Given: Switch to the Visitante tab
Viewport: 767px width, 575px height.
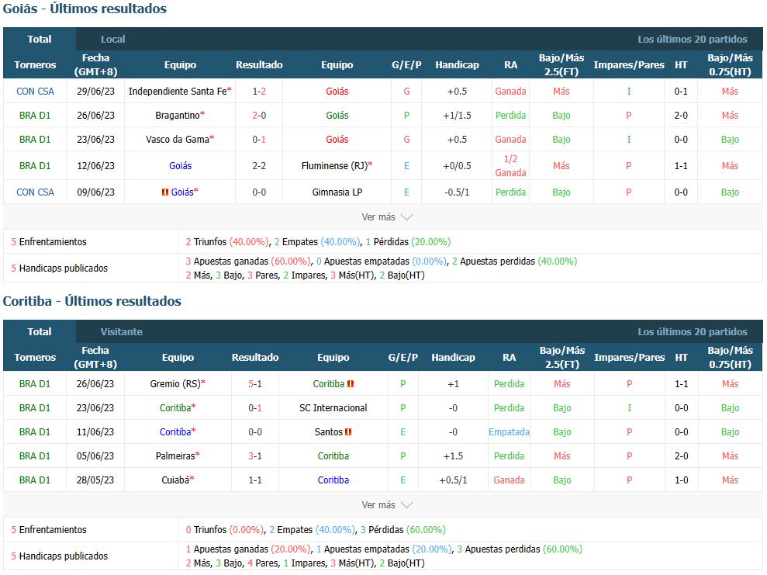Looking at the screenshot, I should click(x=121, y=332).
